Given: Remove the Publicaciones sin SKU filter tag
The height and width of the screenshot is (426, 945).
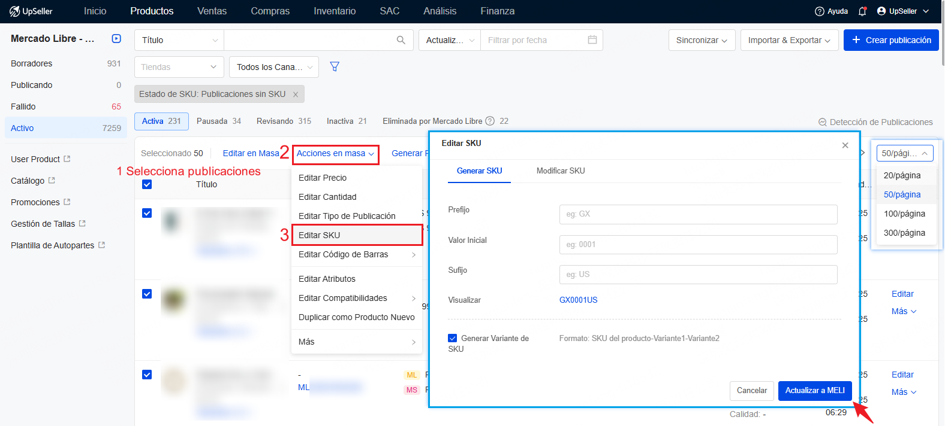Looking at the screenshot, I should tap(296, 95).
